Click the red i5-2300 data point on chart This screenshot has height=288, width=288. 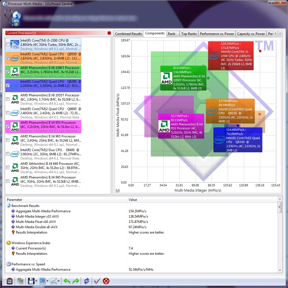coord(260,51)
